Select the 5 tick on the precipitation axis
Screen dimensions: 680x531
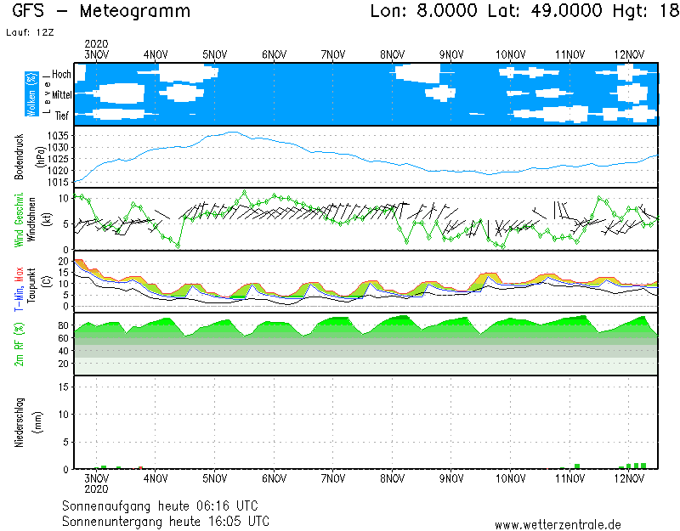point(66,443)
